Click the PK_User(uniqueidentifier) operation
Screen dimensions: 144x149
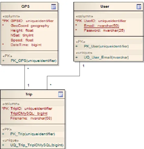[106, 46]
